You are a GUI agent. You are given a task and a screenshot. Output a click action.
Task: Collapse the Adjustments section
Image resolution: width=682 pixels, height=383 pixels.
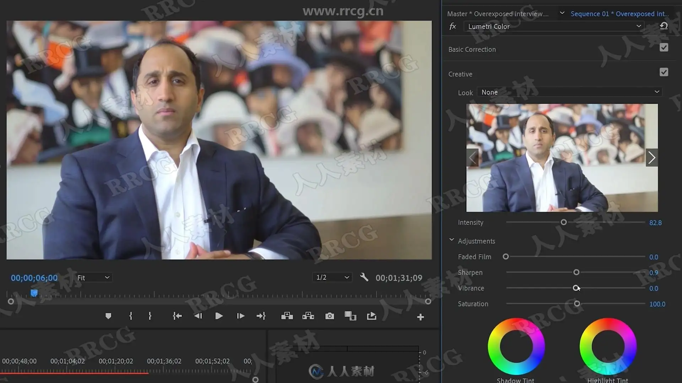coord(451,240)
